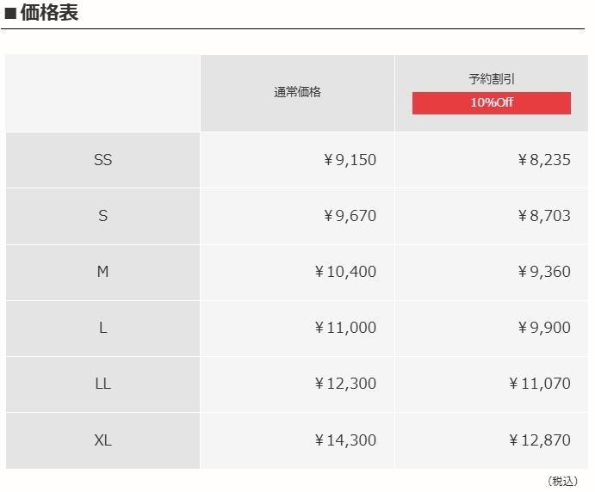This screenshot has width=595, height=492.
Task: Click the ¥9,150 regular price
Action: click(x=350, y=160)
